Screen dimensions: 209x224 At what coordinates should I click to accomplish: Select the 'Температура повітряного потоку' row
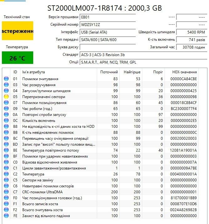(x=100, y=150)
